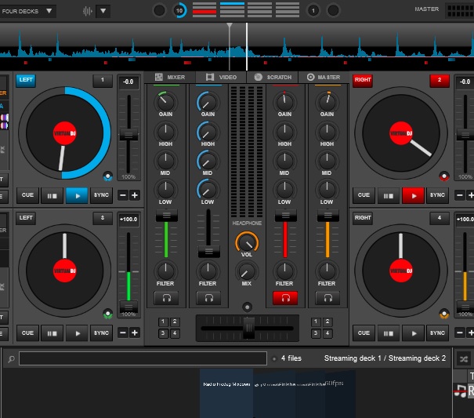Click the pause/stutter button on deck 1
Viewport: 474px width, 418px height.
click(x=52, y=195)
